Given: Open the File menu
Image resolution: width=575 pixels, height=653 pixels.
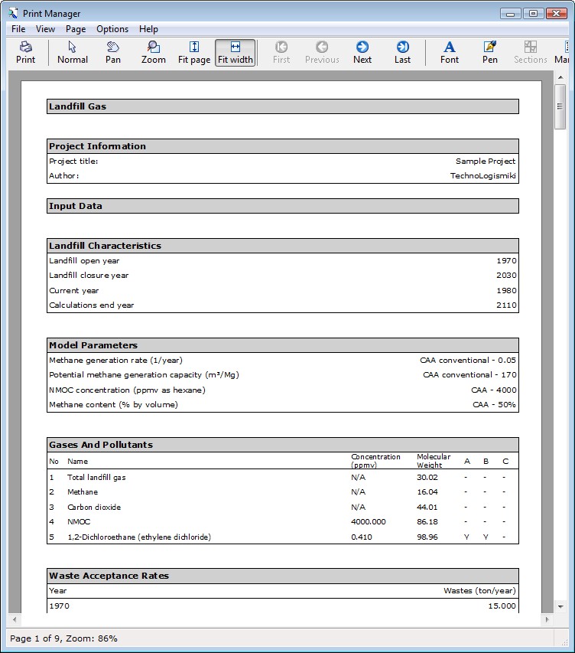Looking at the screenshot, I should (18, 29).
